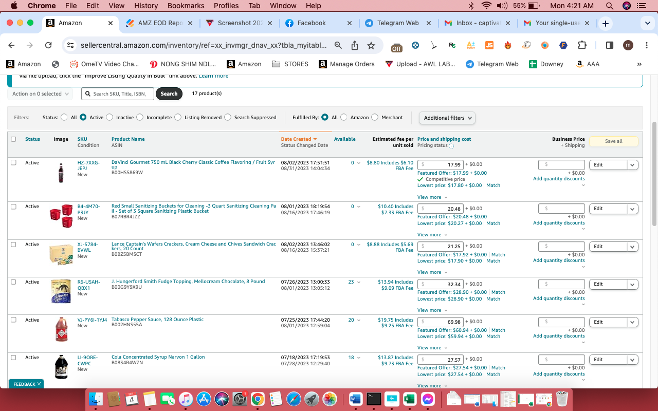The image size is (658, 411).
Task: Open the A+ Scout extension
Action: coord(470,45)
